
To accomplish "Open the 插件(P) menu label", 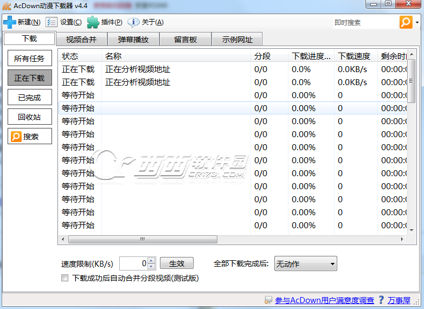I will pyautogui.click(x=112, y=22).
